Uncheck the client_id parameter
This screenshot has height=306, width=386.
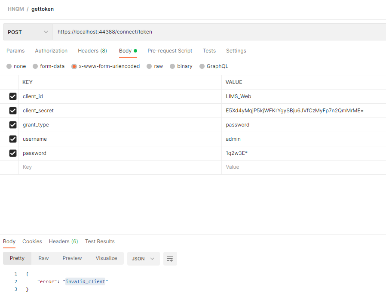(x=12, y=96)
